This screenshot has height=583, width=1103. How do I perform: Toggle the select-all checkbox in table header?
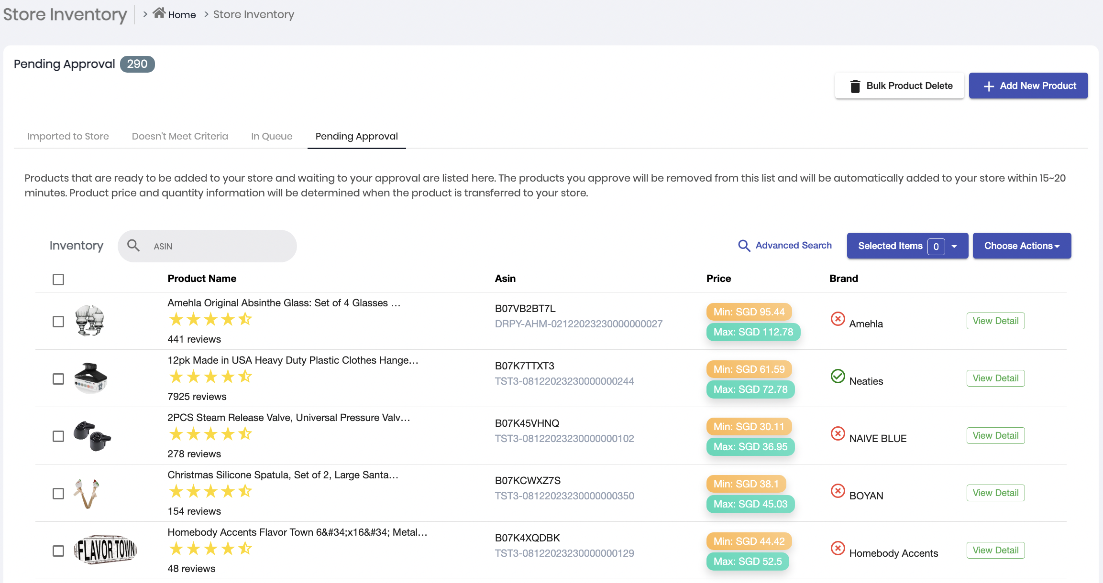coord(58,280)
